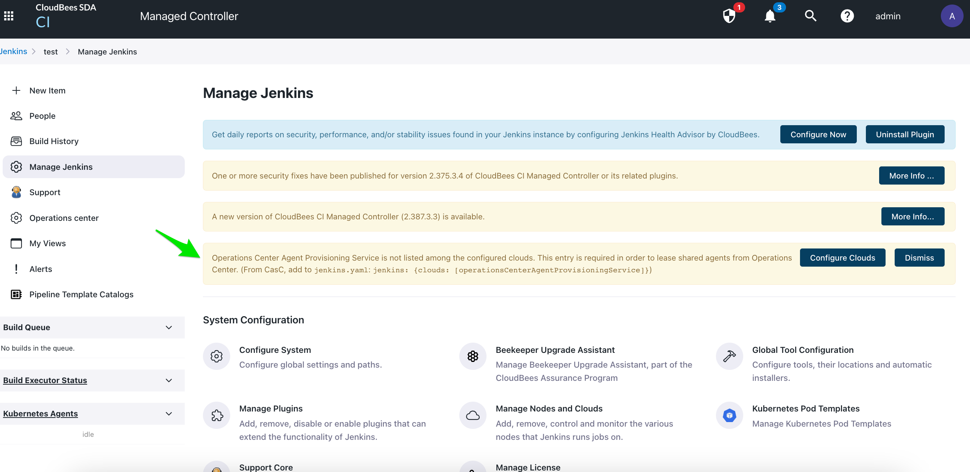Screen dimensions: 970x472
Task: Click the Alerts exclamation mark icon
Action: pyautogui.click(x=17, y=268)
